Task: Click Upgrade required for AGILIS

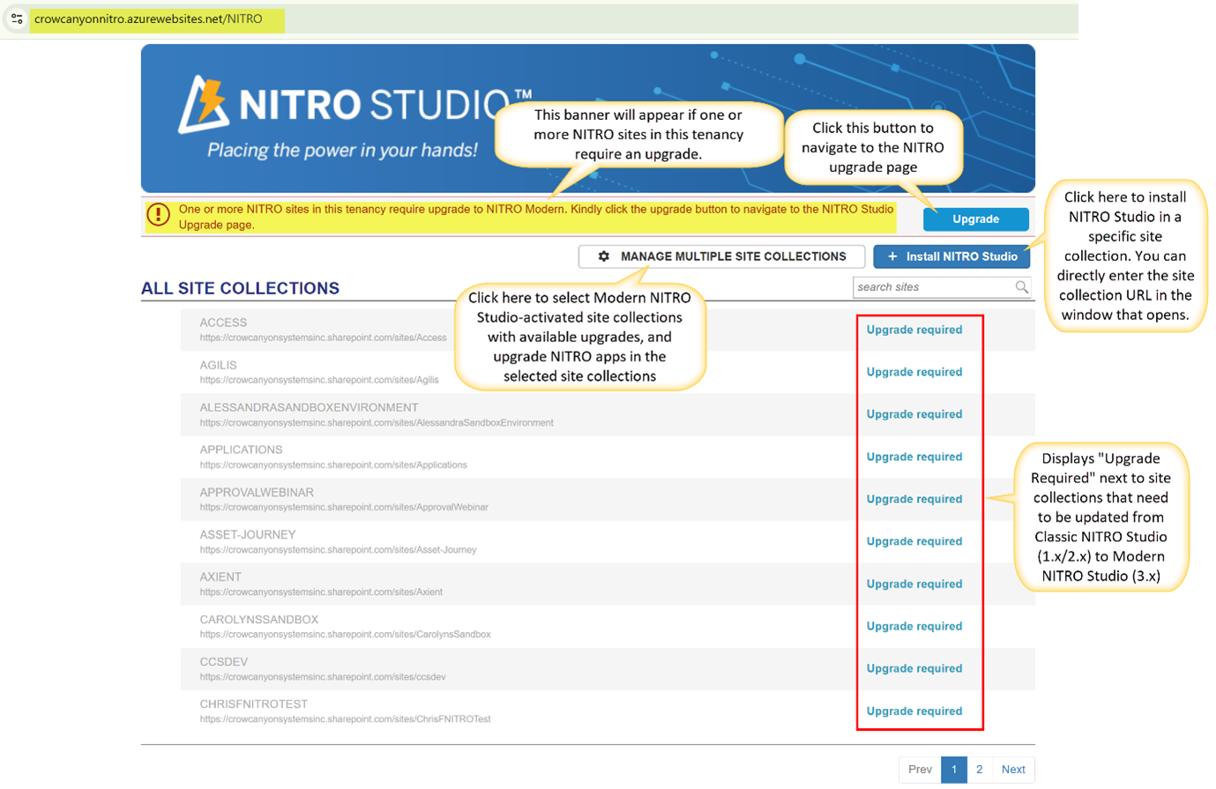Action: click(x=914, y=371)
